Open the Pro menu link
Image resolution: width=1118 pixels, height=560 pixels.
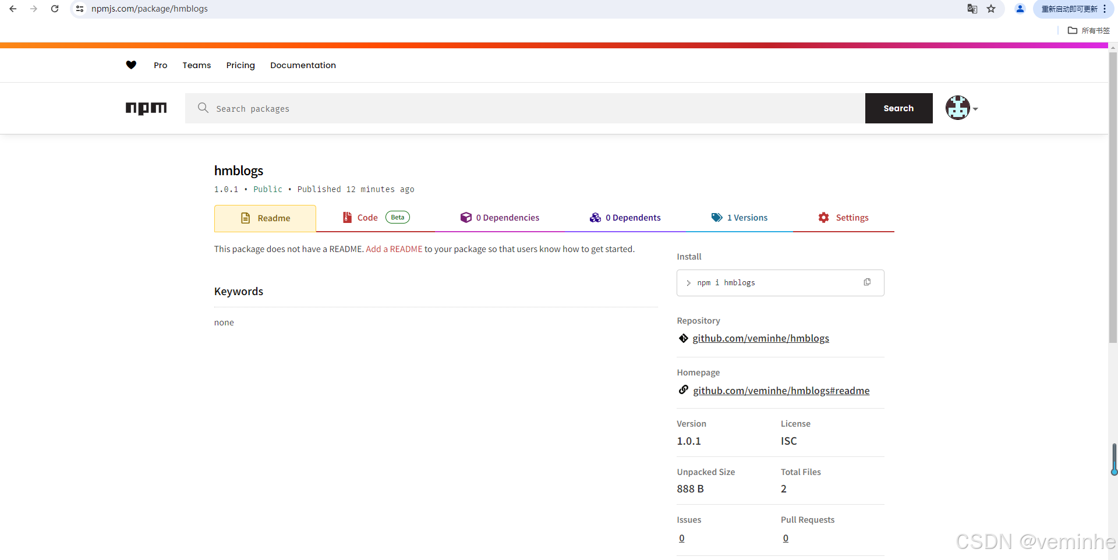tap(161, 65)
